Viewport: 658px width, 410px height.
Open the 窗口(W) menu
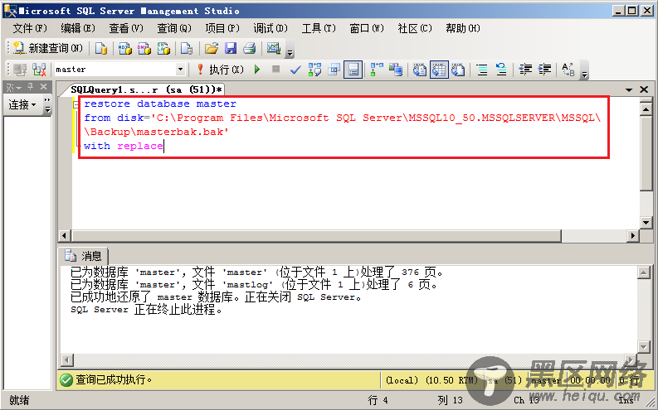click(367, 28)
